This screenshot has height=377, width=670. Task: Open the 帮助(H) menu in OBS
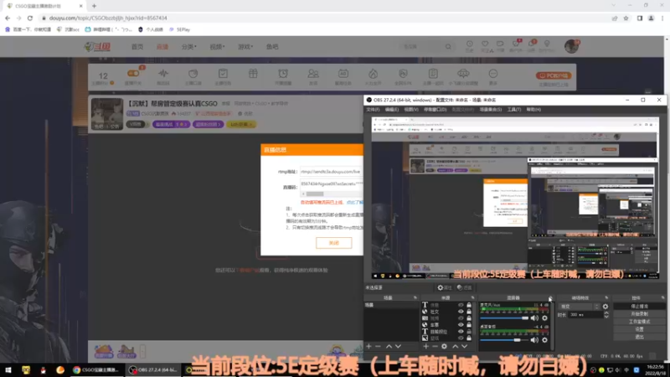[x=533, y=110]
